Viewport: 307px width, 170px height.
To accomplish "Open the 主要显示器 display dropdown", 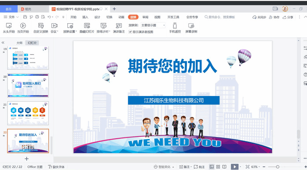I will click(153, 25).
